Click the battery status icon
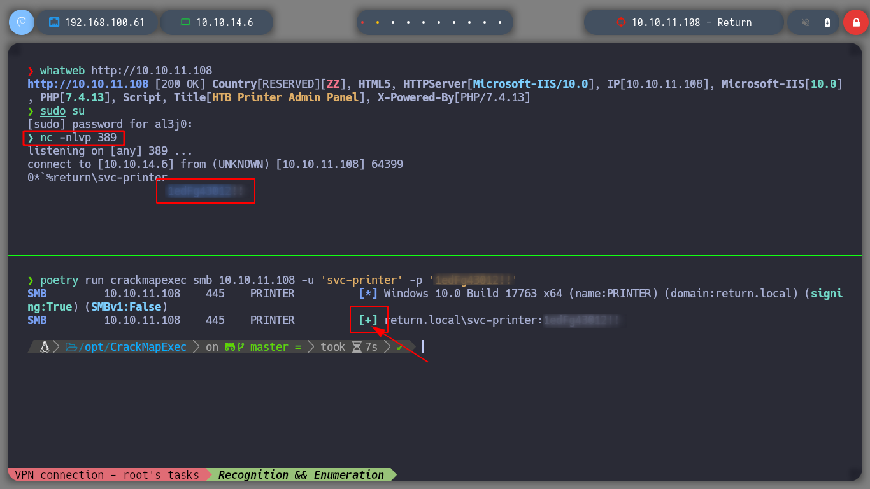870x489 pixels. coord(827,22)
